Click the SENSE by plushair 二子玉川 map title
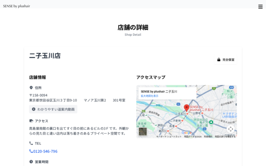 pyautogui.click(x=159, y=91)
